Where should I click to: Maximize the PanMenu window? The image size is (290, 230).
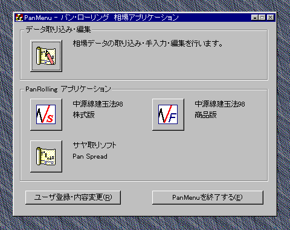click(262, 18)
